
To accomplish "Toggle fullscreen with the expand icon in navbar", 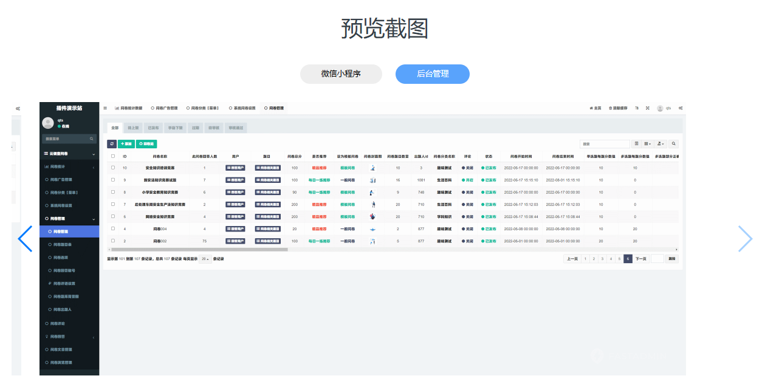I will tap(648, 108).
